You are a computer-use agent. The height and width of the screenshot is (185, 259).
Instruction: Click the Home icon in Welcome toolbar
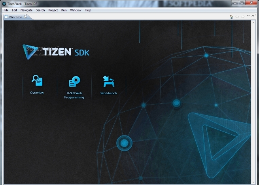click(x=231, y=17)
